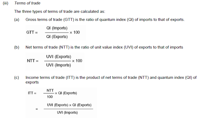This screenshot has height=119, width=208.
Task: Click 'UVI (Exports) × QI (Exports)' numerator
Action: [x=69, y=105]
